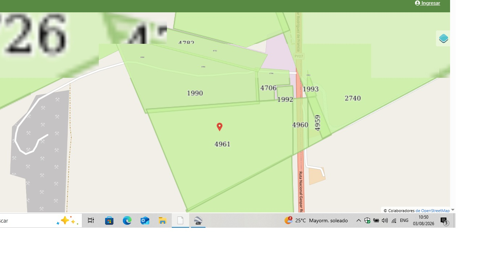Collapse the map attribution arrow
Screen dimensions: 495x278
453,210
